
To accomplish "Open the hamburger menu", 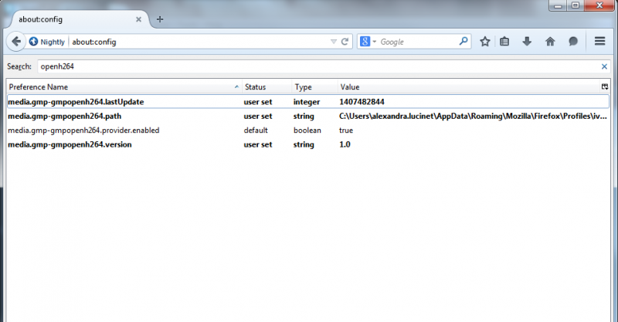I will [600, 41].
